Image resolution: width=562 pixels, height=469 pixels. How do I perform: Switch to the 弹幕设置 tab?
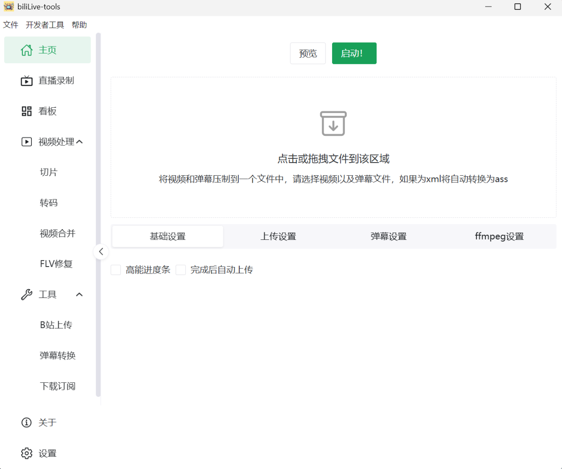[x=388, y=237]
